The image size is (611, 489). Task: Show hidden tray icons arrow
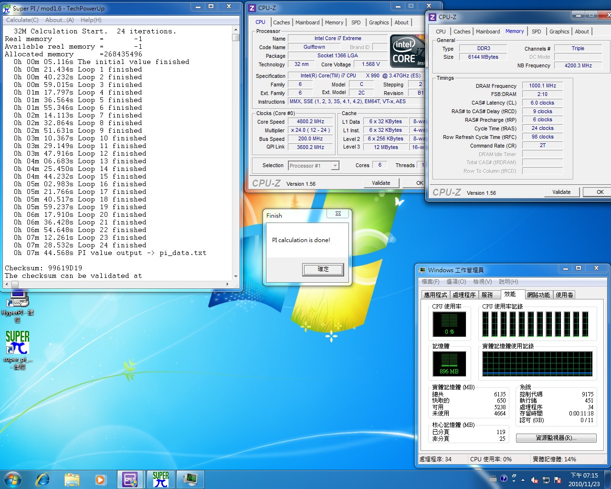(x=523, y=479)
